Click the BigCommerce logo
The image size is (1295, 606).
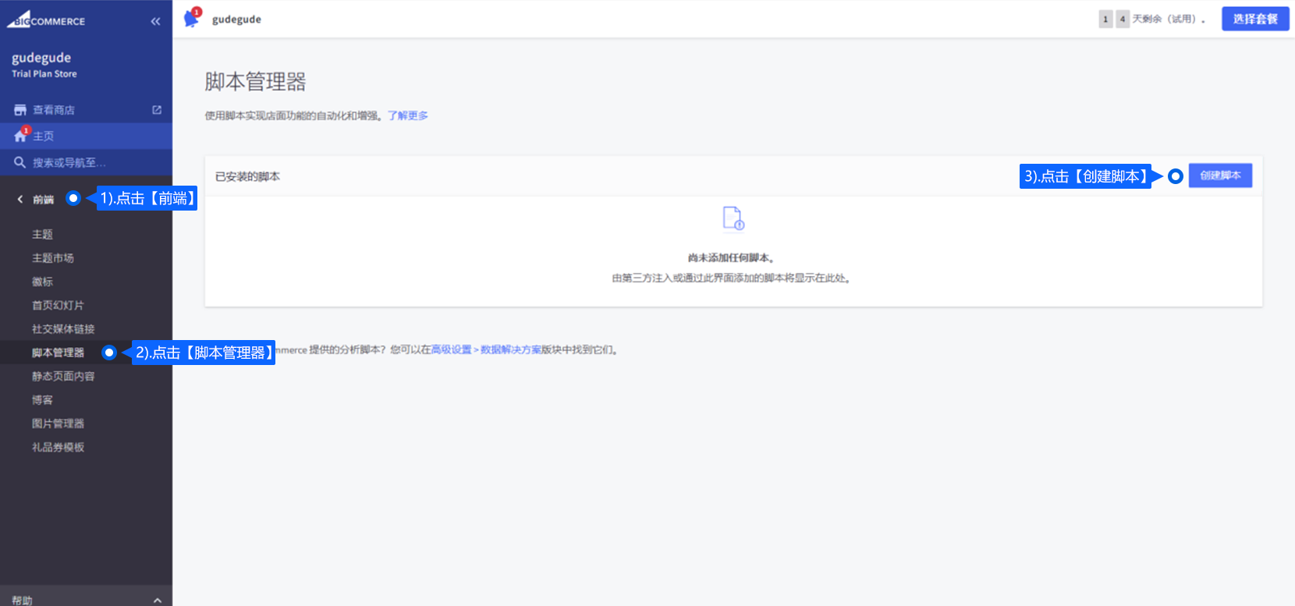(x=47, y=20)
